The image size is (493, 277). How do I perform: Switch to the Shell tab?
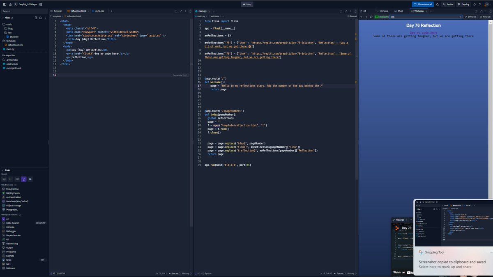pos(399,11)
